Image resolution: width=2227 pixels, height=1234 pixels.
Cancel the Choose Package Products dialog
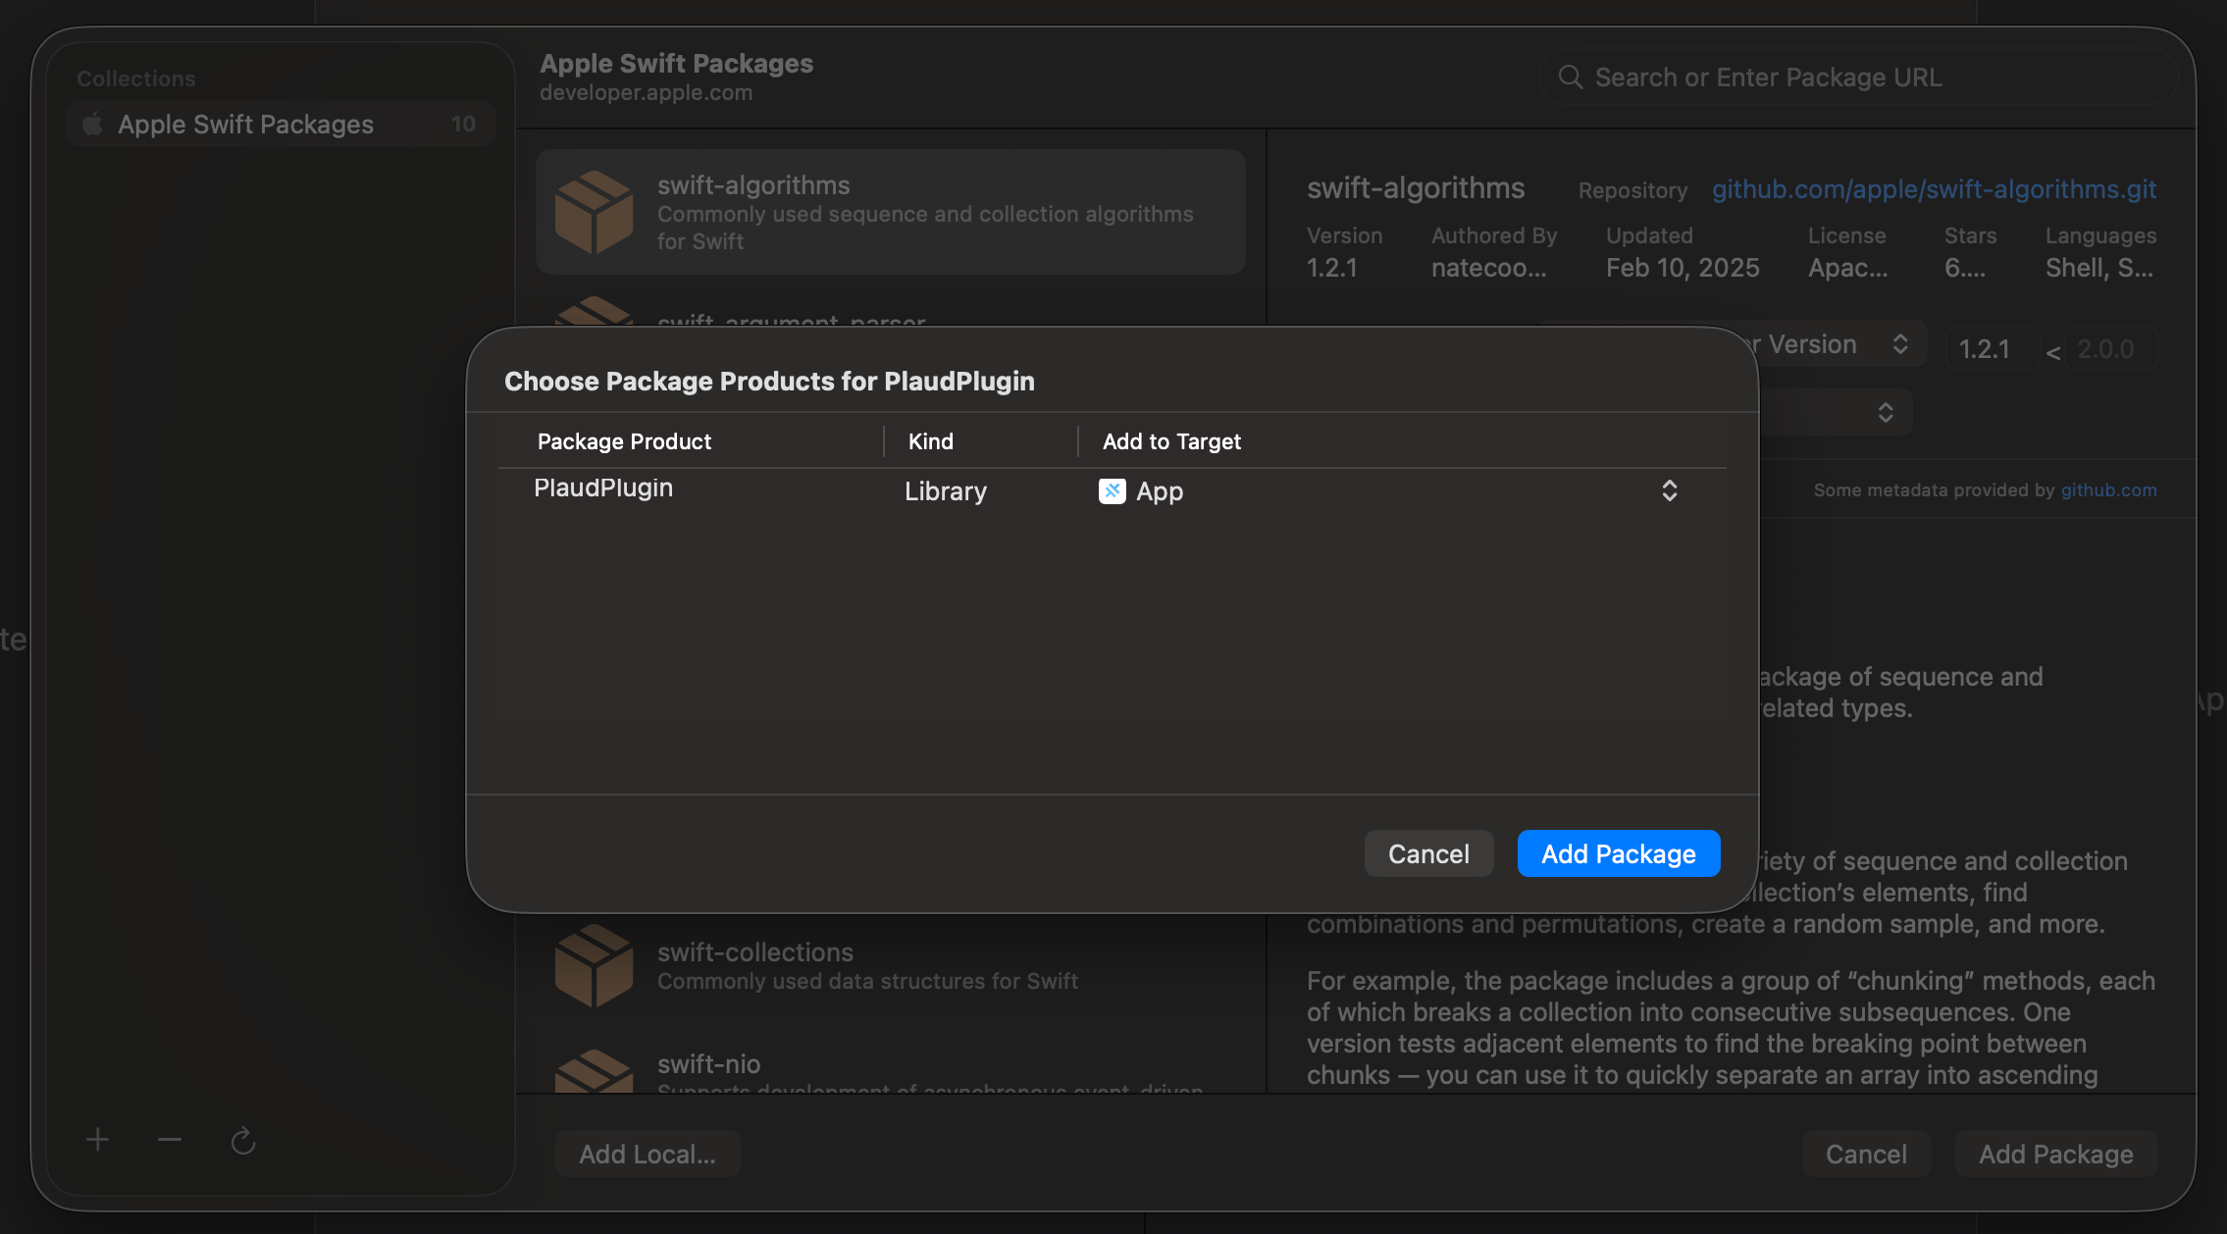[x=1428, y=853]
